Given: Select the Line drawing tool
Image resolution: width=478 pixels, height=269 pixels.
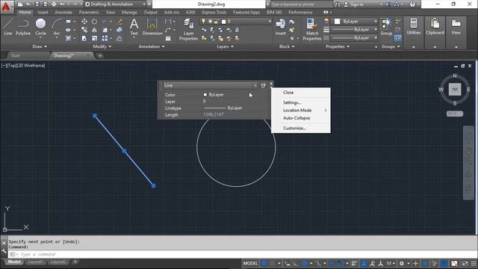Looking at the screenshot, I should click(8, 27).
